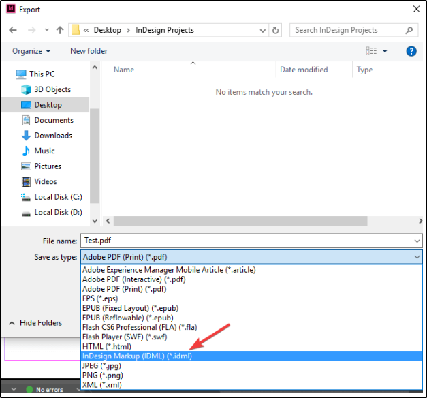Click the Forward navigation arrow
Screen dimensions: 427x398
[31, 30]
